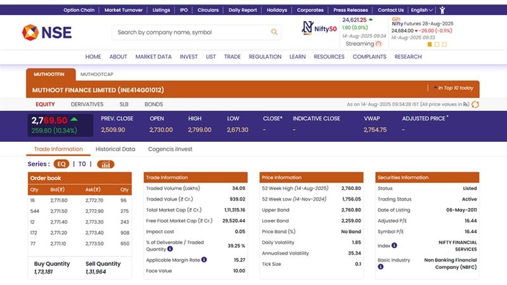Click info icon under Basic Industry
507x285 pixels.
[382, 268]
